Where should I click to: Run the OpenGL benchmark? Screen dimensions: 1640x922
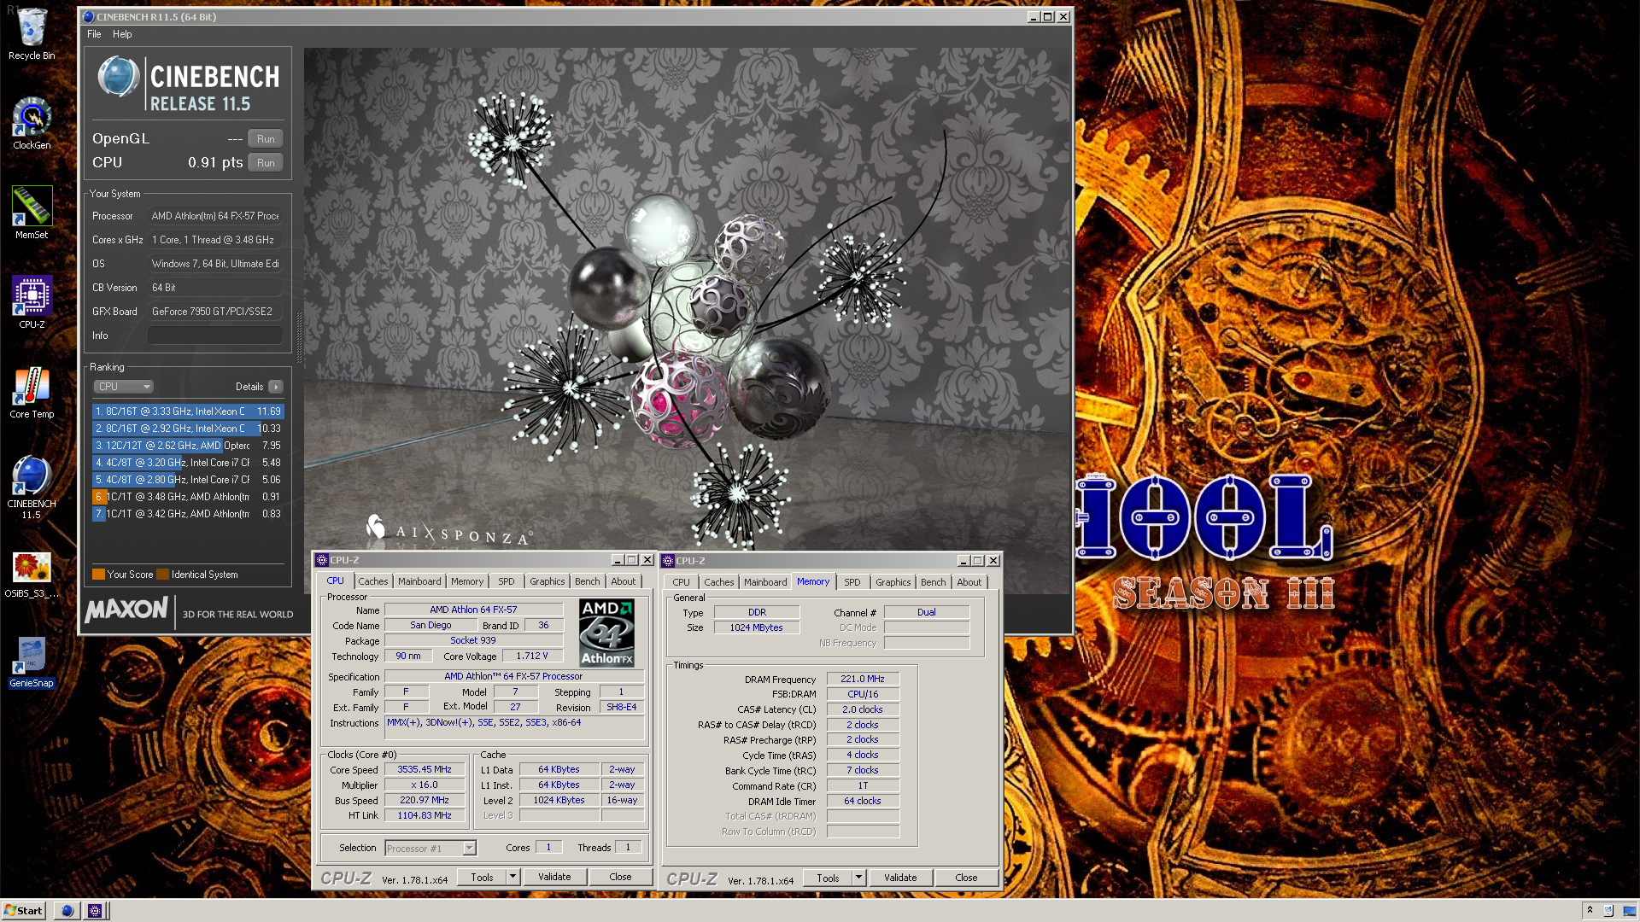[x=266, y=139]
